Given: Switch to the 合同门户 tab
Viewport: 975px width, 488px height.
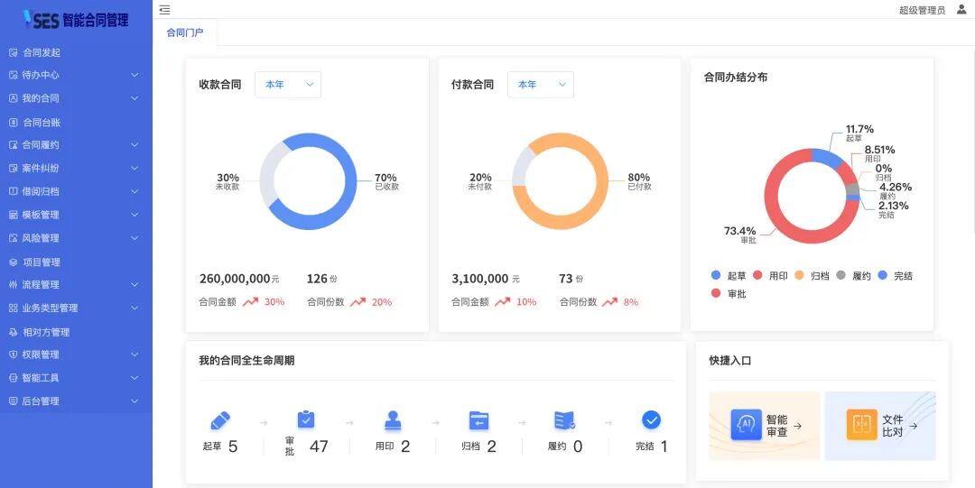Looking at the screenshot, I should pos(185,32).
